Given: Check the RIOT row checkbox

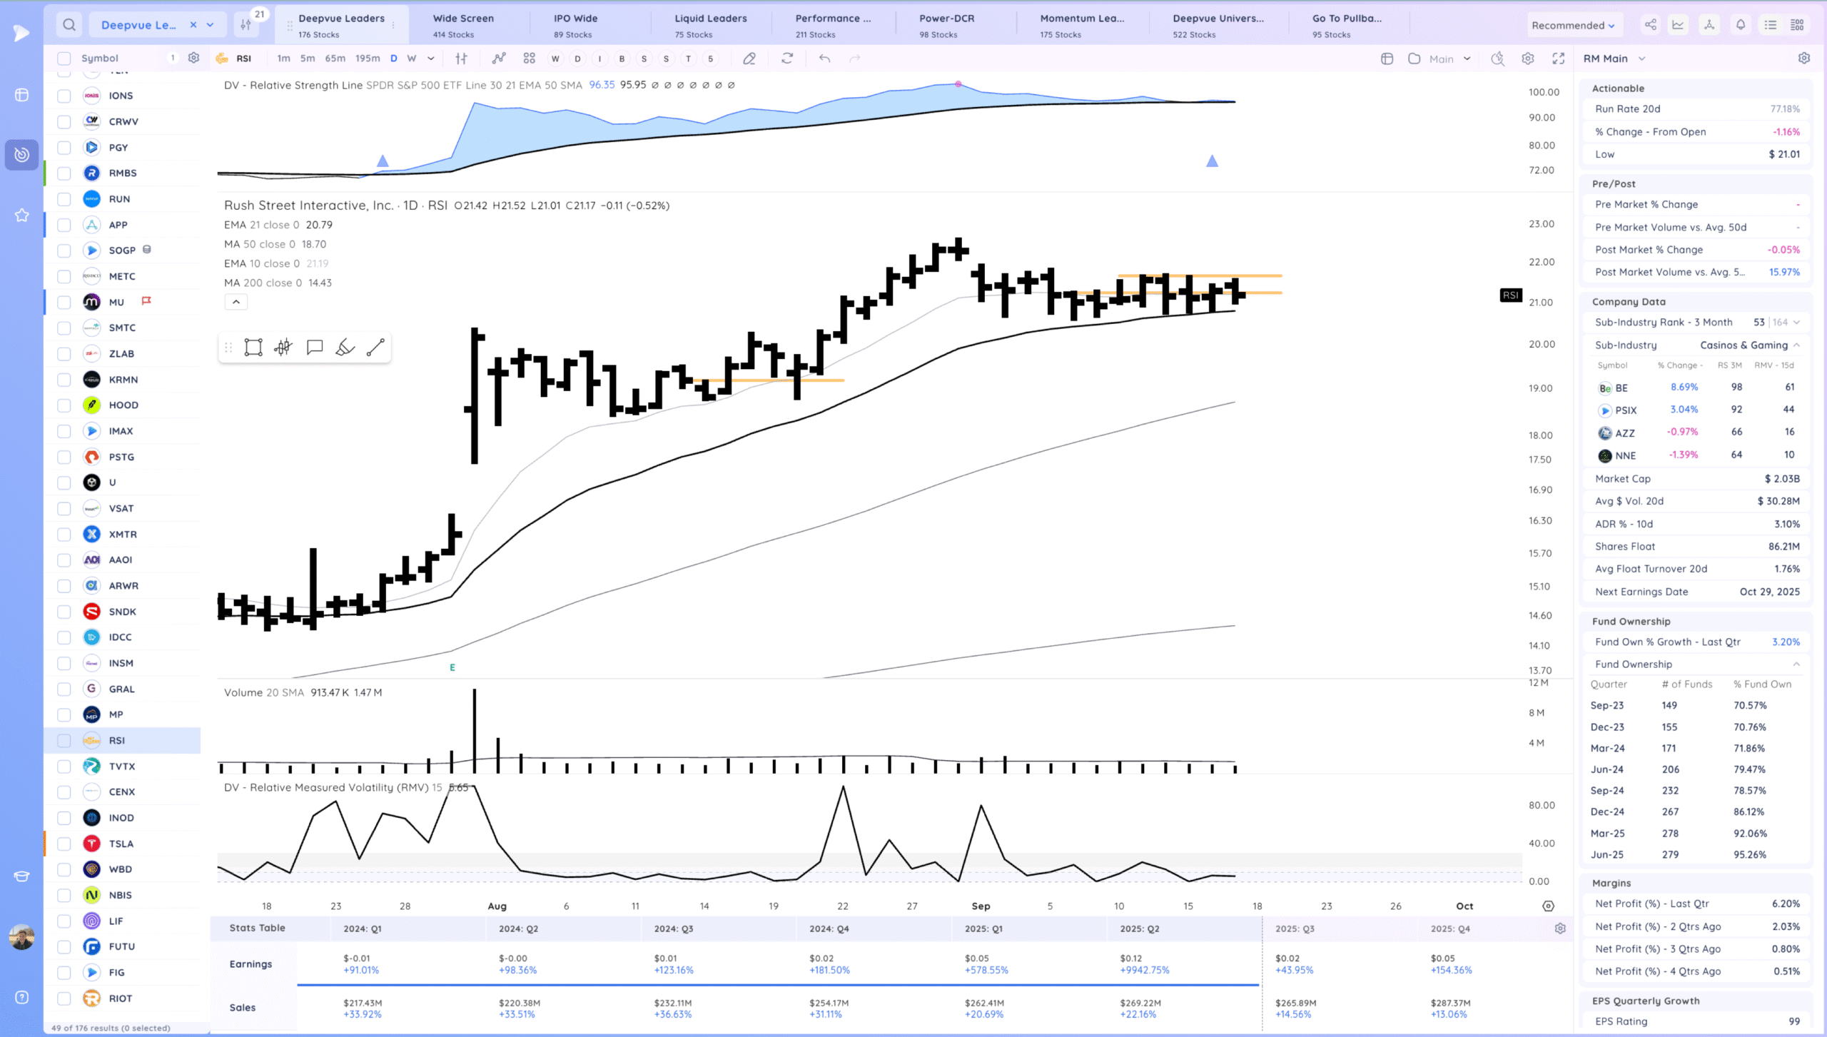Looking at the screenshot, I should click(x=64, y=999).
